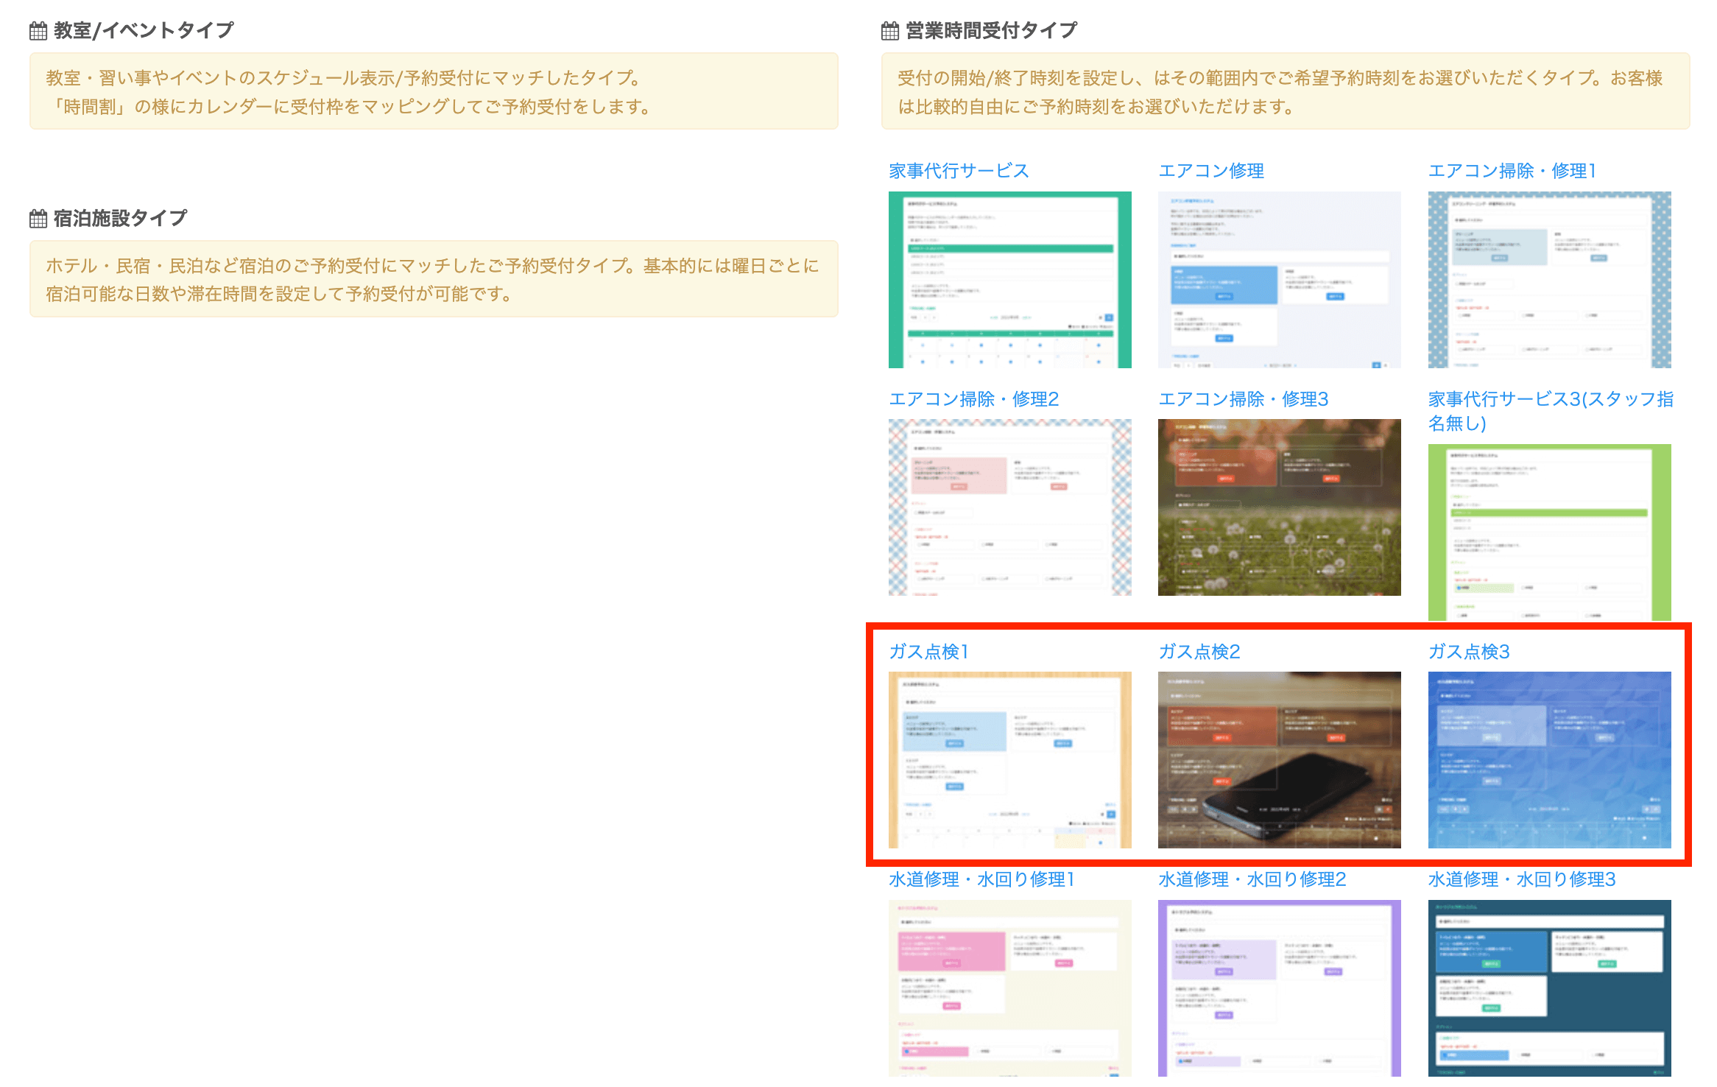Select the polka-dot エアコン掃除・修理1 thumbnail
This screenshot has height=1087, width=1717.
point(1549,280)
